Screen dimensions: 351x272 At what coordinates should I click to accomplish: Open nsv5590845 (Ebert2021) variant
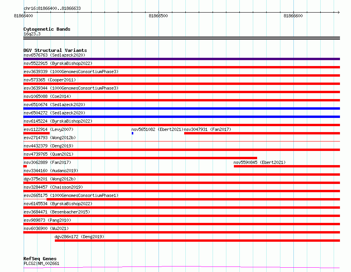click(x=260, y=162)
